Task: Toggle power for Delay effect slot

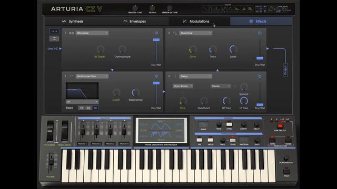Action: pyautogui.click(x=260, y=76)
